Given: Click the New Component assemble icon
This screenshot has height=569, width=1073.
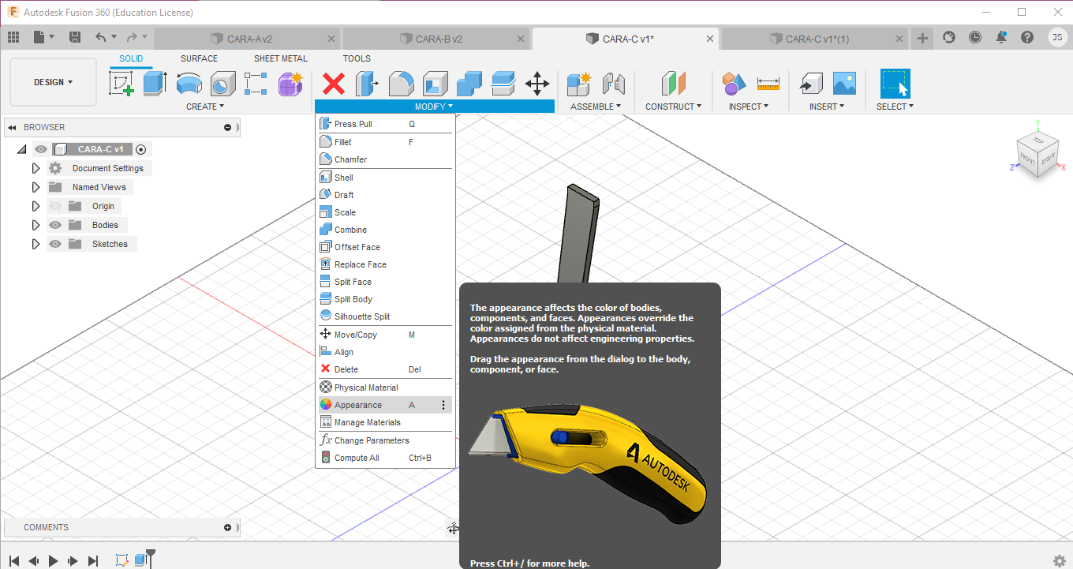Looking at the screenshot, I should point(579,83).
